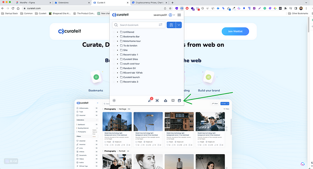Screen dimensions: 313x169
Task: Select the Recent tabs 3 folder
Action: coord(129,82)
